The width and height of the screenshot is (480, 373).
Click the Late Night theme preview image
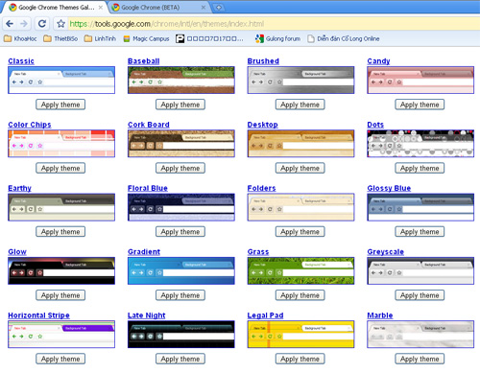click(x=181, y=335)
